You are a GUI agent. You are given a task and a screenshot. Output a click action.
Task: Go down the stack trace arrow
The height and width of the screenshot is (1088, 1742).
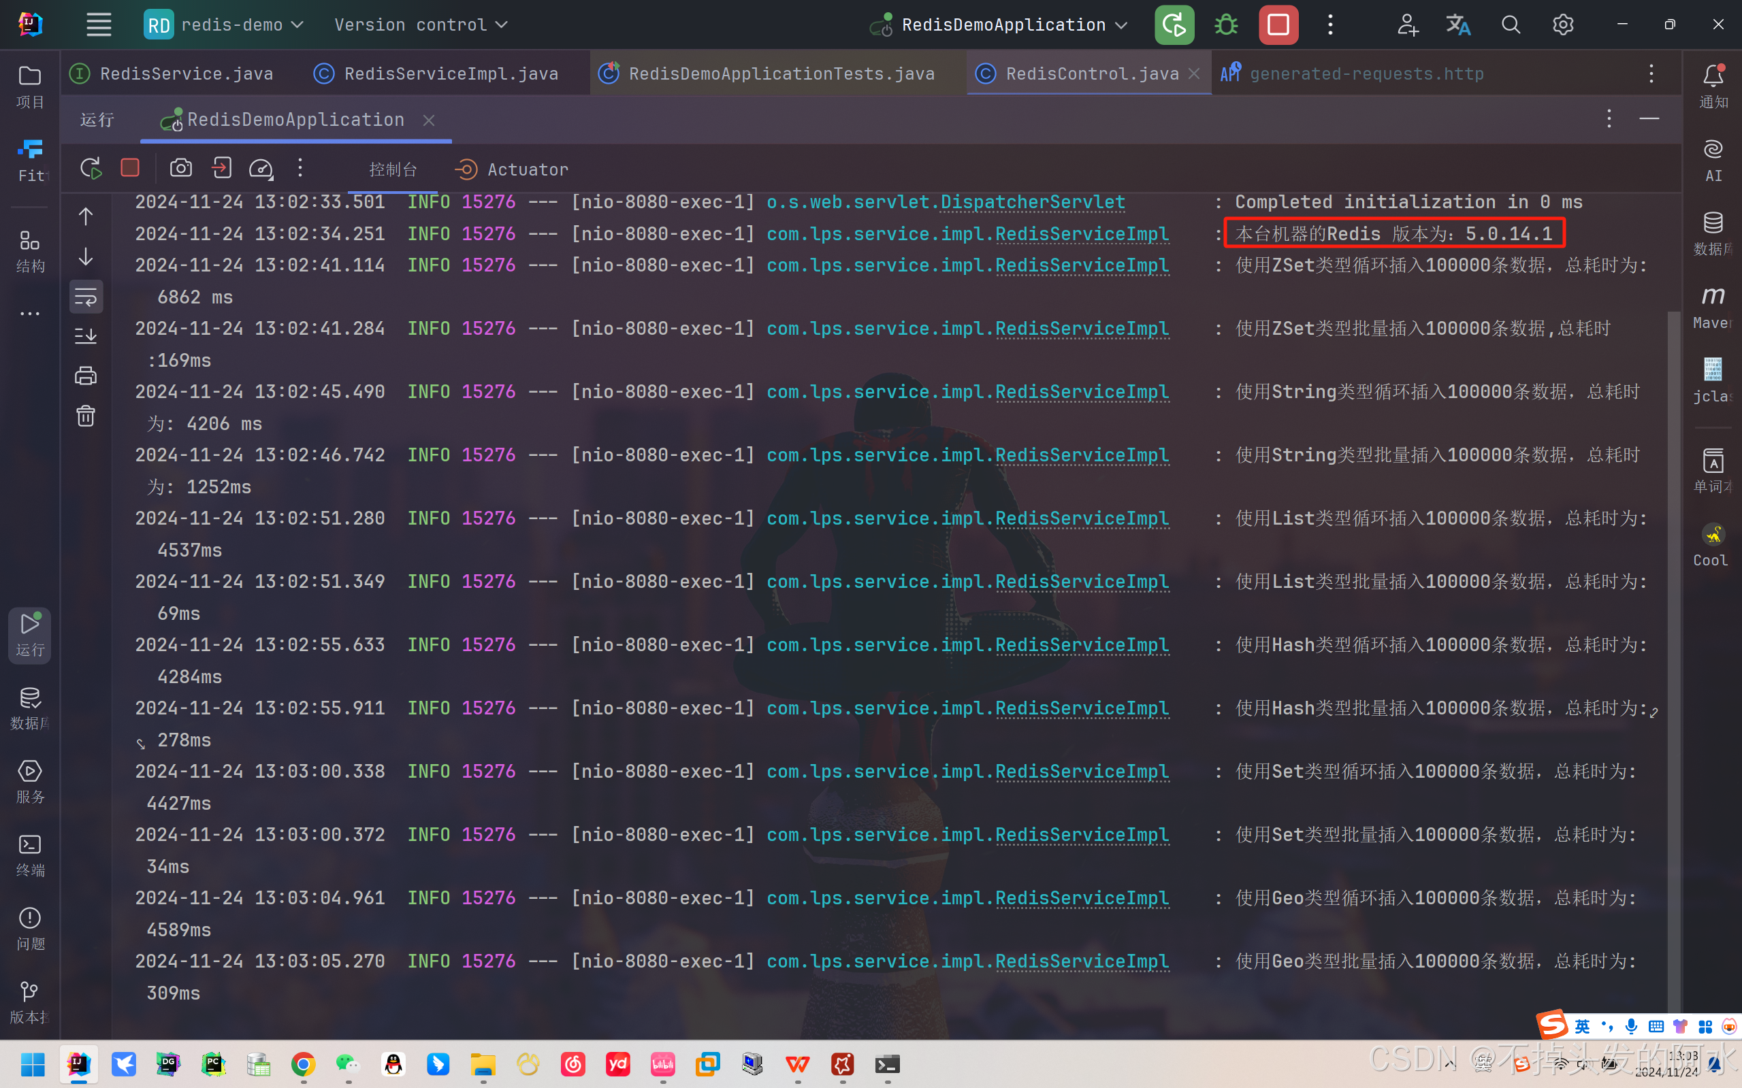pyautogui.click(x=86, y=257)
